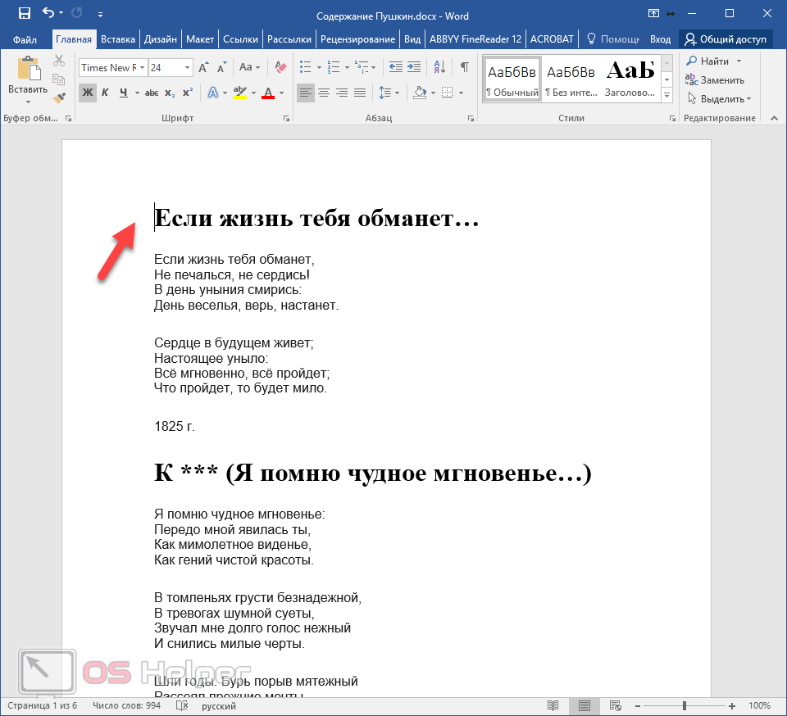Click the Sort A-Z icon
This screenshot has width=787, height=716.
[x=439, y=67]
